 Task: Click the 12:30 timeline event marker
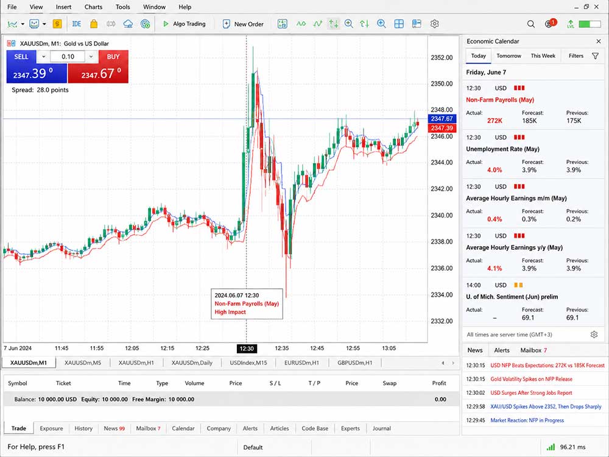click(247, 348)
